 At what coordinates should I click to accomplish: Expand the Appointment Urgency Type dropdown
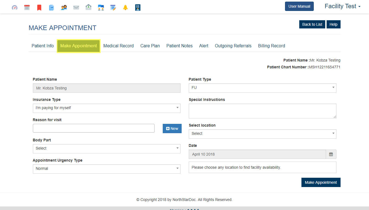point(106,169)
